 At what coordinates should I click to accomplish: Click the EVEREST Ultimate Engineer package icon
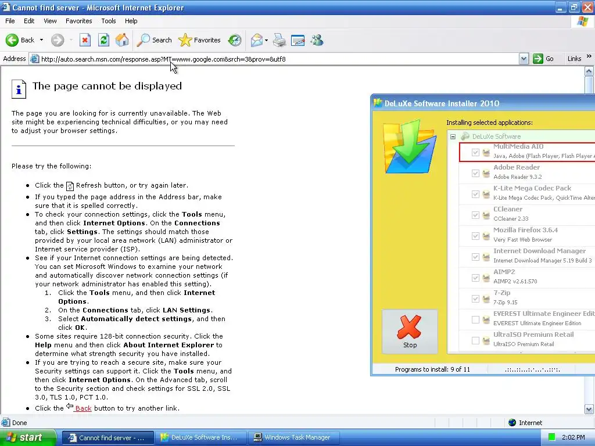point(486,320)
